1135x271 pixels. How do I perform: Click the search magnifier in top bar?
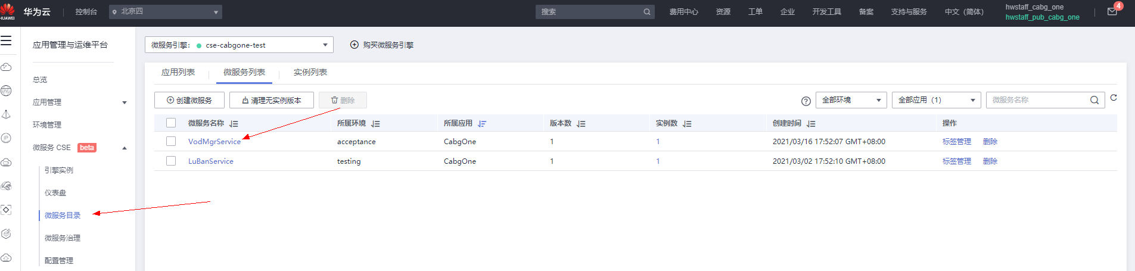point(647,12)
